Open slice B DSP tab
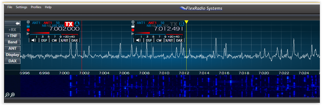Screen dimensions: 322x105 click(x=149, y=40)
